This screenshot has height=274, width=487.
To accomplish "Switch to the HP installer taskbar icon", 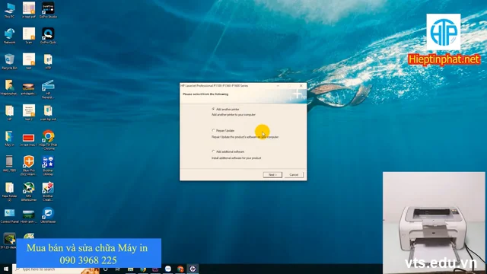I will [x=193, y=269].
